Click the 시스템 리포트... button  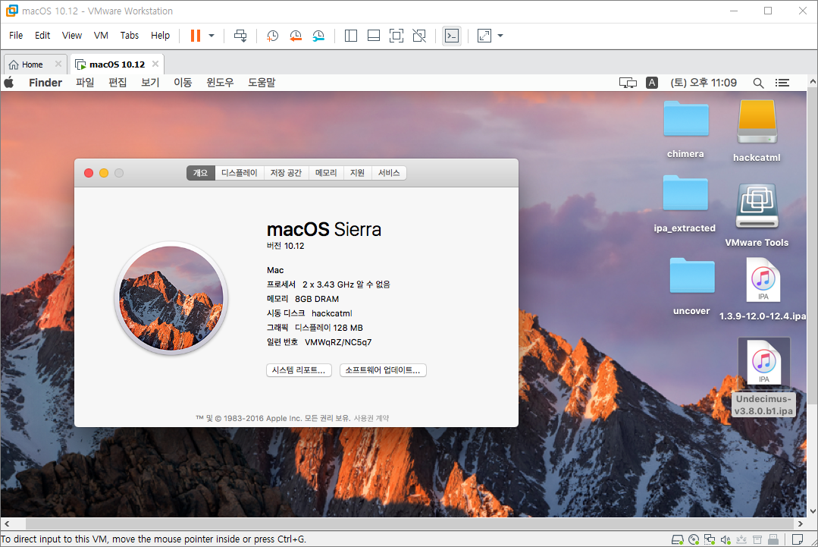pos(299,370)
